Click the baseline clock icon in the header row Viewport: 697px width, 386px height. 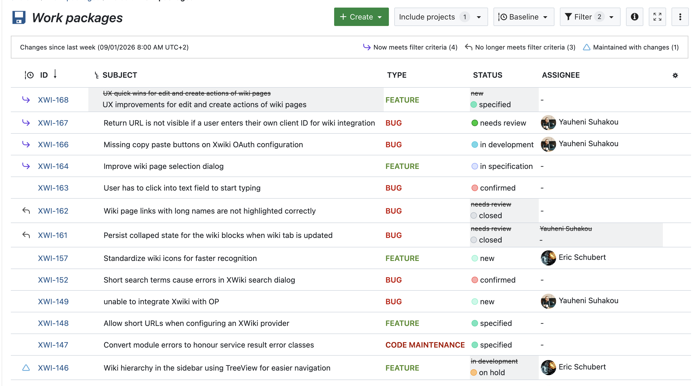tap(29, 75)
